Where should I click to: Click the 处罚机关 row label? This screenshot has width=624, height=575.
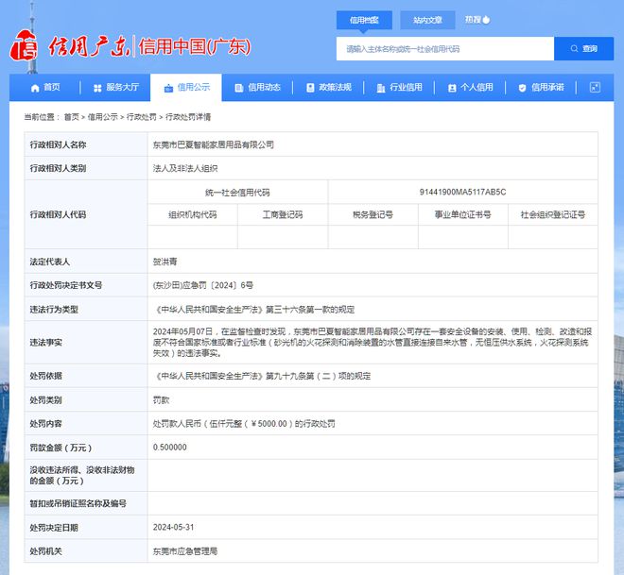coord(45,551)
